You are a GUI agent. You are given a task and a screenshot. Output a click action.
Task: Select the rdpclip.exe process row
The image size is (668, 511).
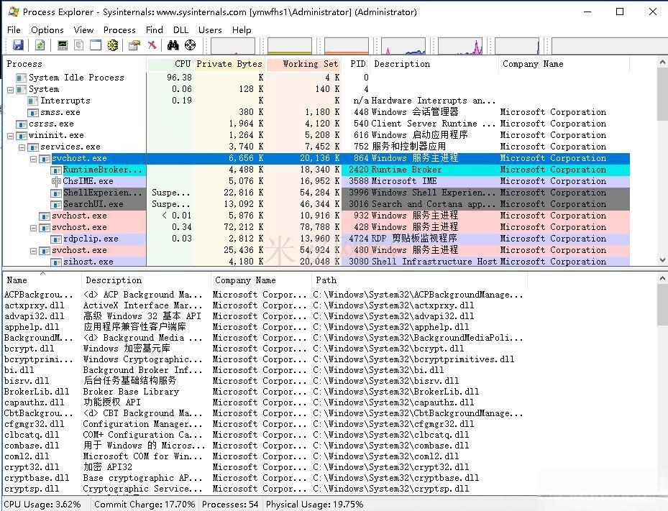click(316, 239)
